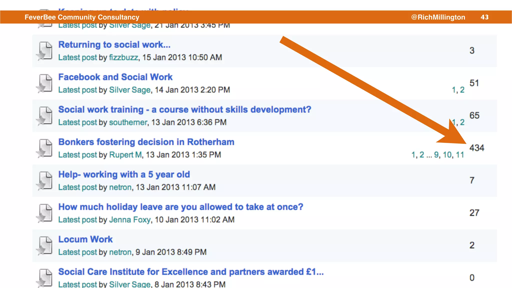This screenshot has height=288, width=512.
Task: Open page 1 of 'Bonkers fostering' thread
Action: 413,155
